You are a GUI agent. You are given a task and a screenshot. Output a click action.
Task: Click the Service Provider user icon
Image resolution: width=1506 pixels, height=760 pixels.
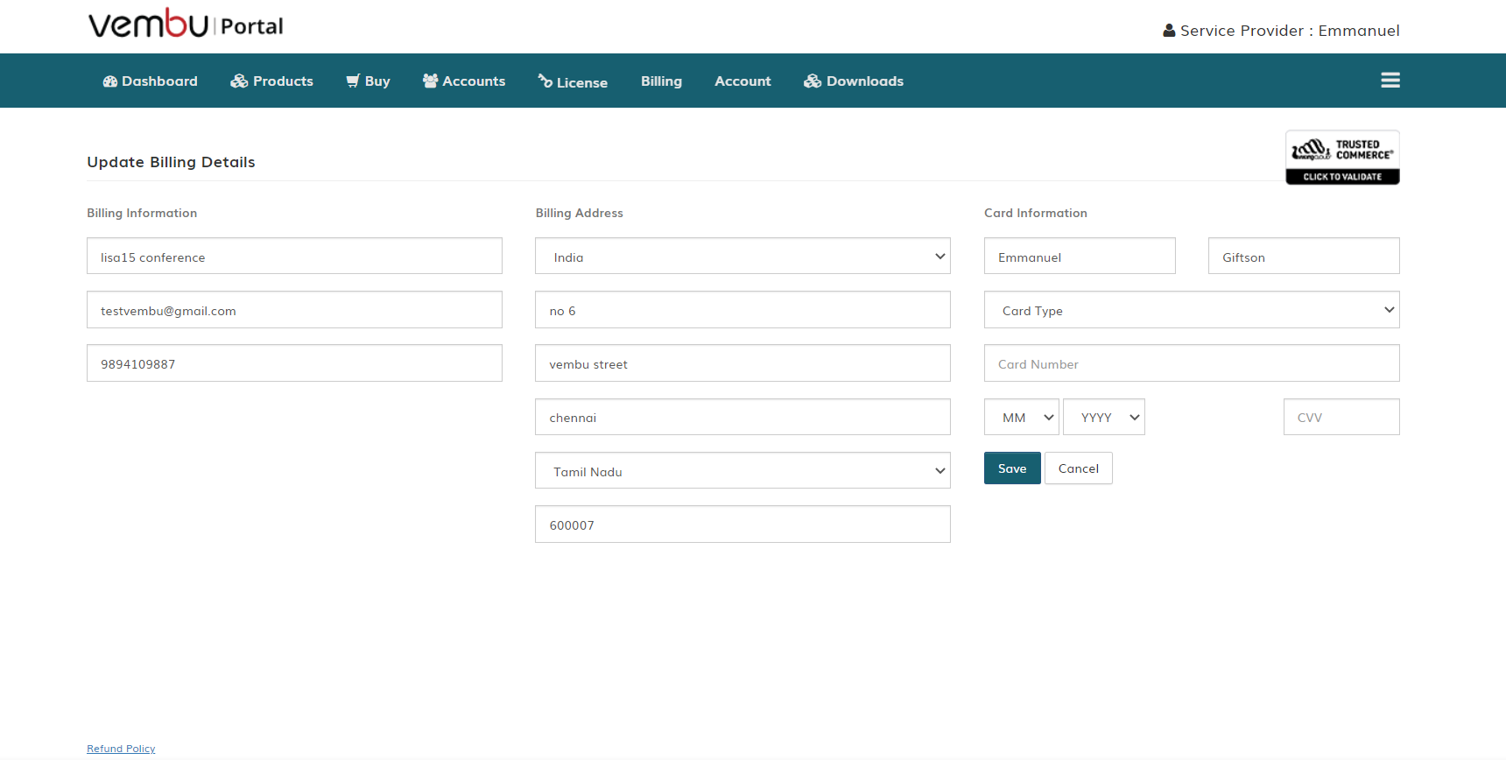click(1169, 31)
